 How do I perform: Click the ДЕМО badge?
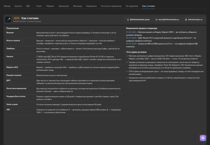click(17, 18)
